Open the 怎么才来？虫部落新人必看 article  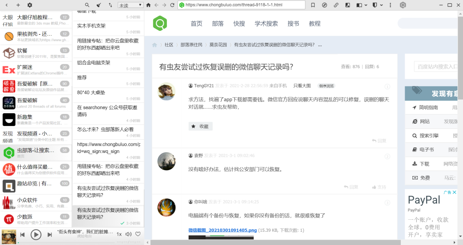(108, 132)
